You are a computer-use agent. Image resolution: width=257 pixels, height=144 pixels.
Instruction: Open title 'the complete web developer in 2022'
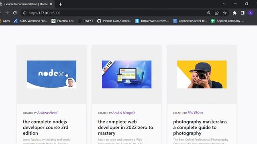(x=126, y=127)
